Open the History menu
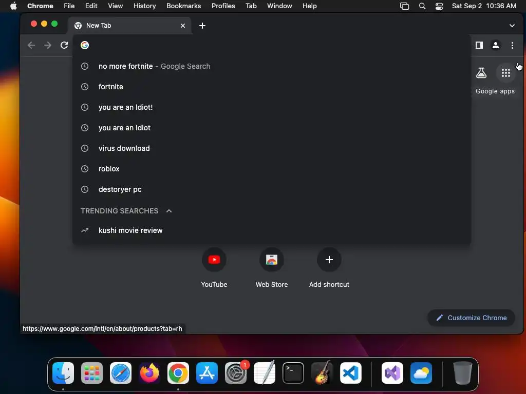This screenshot has height=394, width=526. coord(144,6)
